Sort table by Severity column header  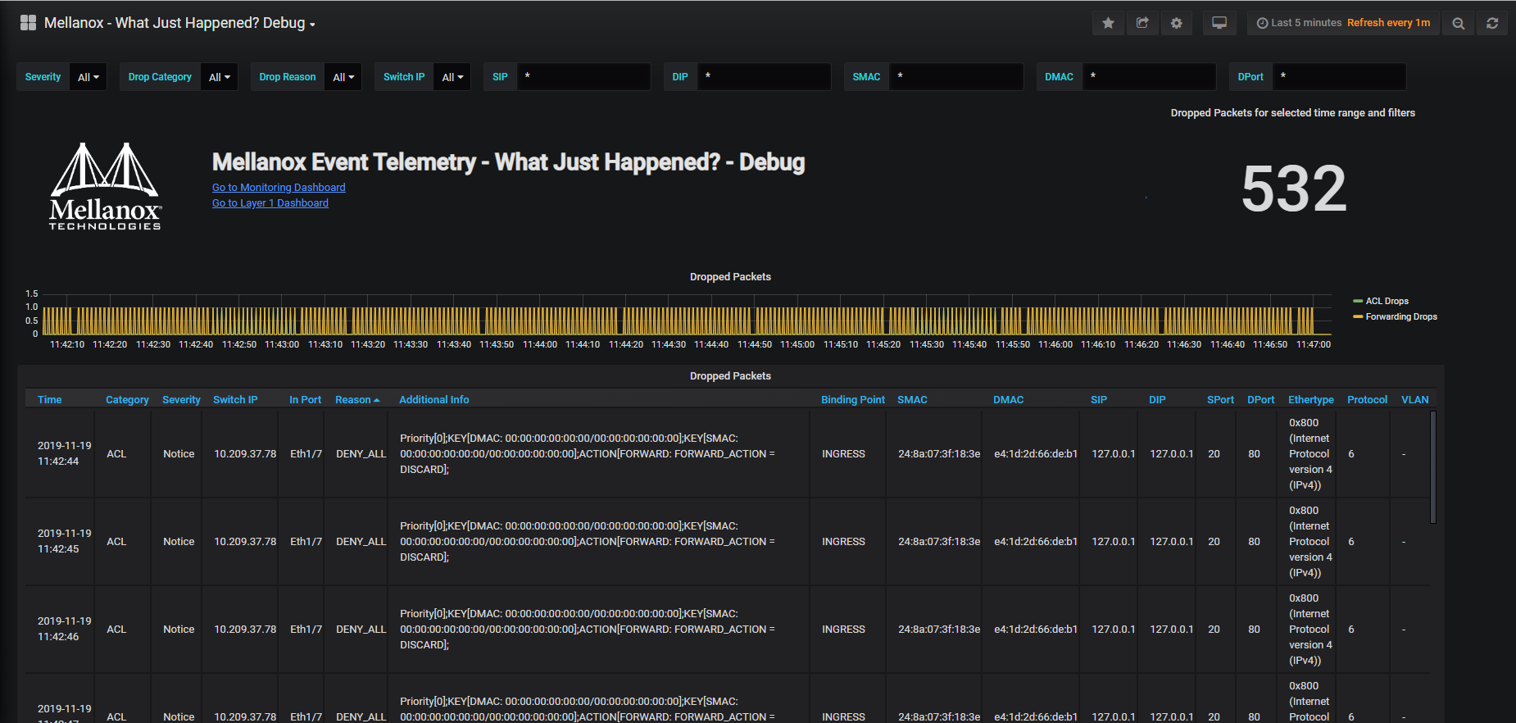181,400
